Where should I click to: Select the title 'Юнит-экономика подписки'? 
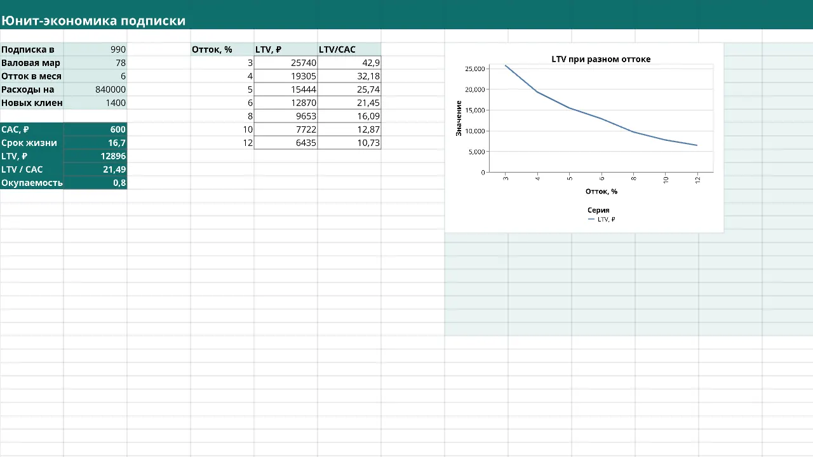93,21
